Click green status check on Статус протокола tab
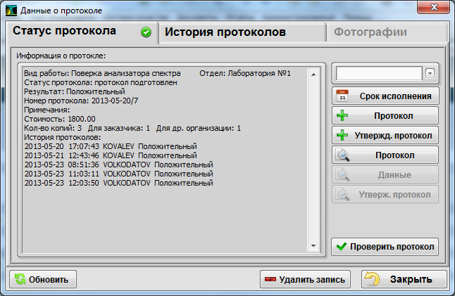The width and height of the screenshot is (455, 296). point(146,32)
